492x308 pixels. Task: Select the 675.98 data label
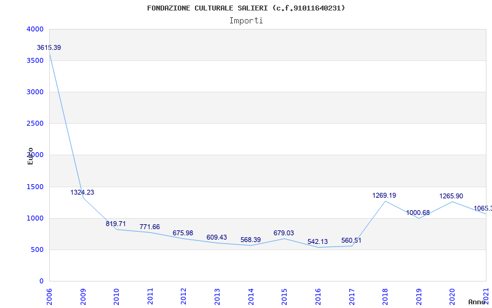183,233
